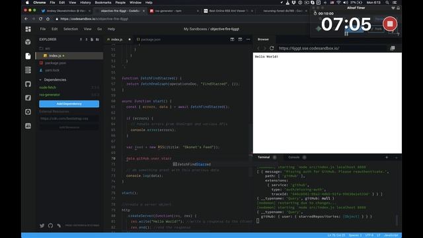423x238 pixels.
Task: Click the Add Resource button
Action: pyautogui.click(x=69, y=128)
